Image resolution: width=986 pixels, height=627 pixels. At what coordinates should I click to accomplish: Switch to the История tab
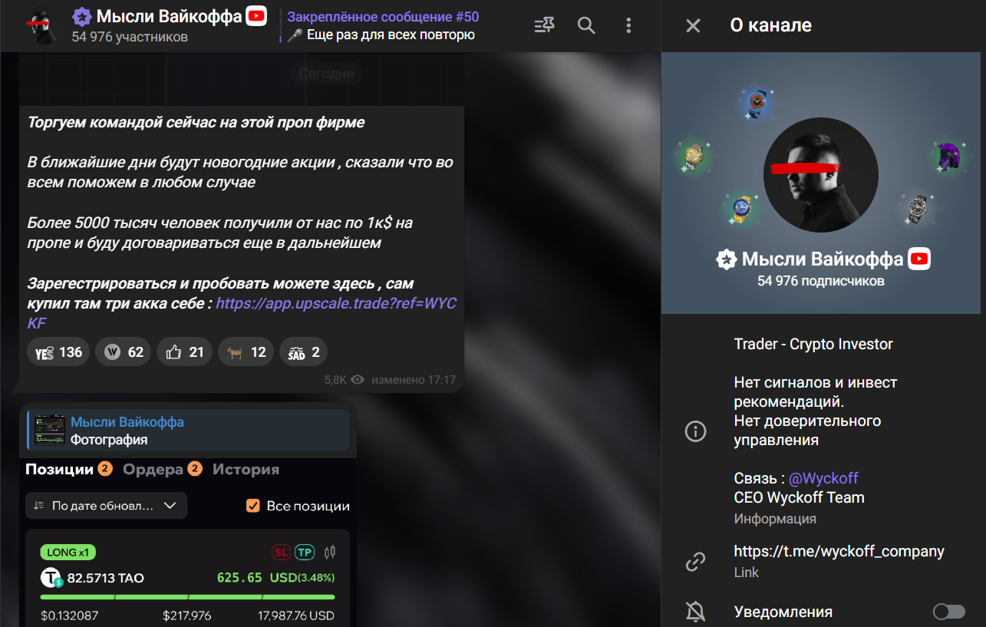[246, 469]
